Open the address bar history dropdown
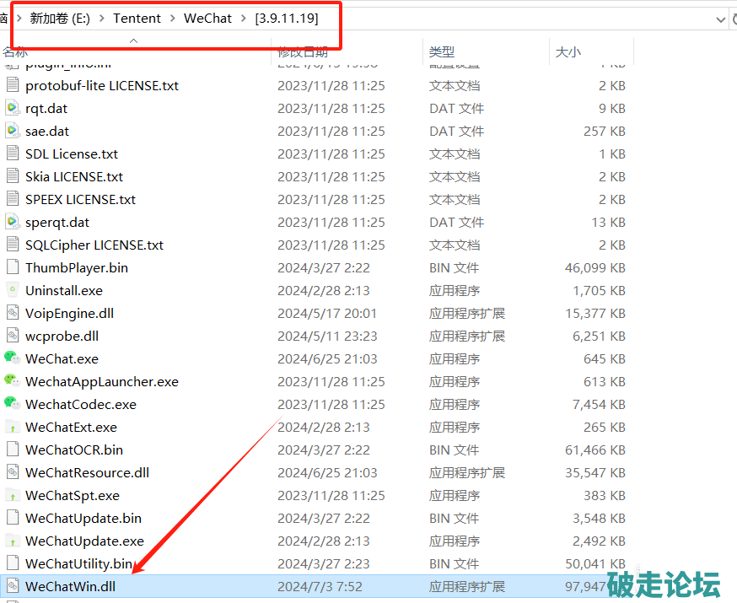Image resolution: width=737 pixels, height=603 pixels. click(719, 19)
